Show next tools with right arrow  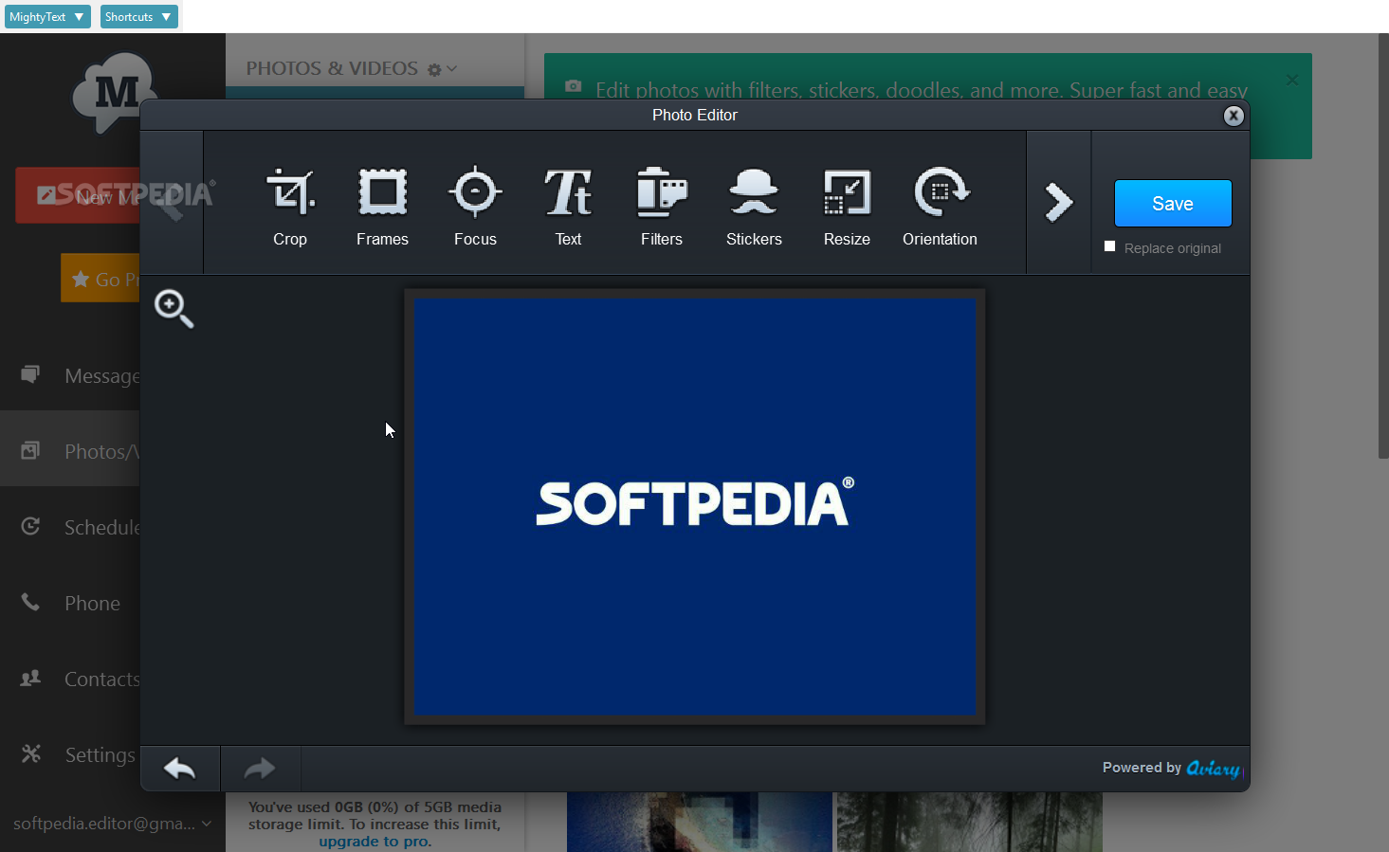pyautogui.click(x=1058, y=202)
